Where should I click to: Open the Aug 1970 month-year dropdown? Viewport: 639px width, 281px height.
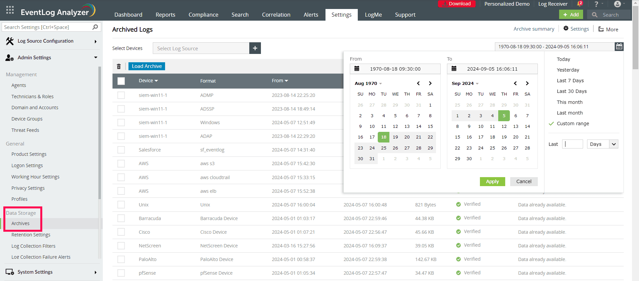point(368,83)
